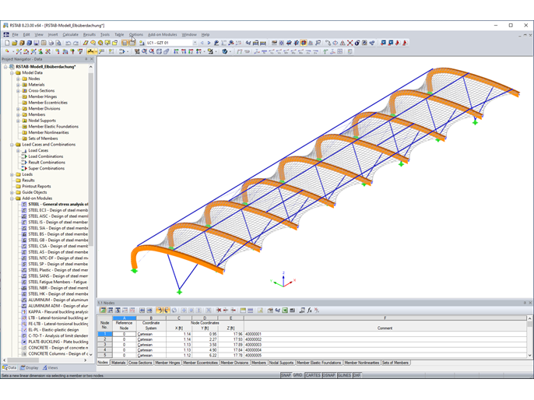Expand the Cross-Sections tree item

(18, 90)
